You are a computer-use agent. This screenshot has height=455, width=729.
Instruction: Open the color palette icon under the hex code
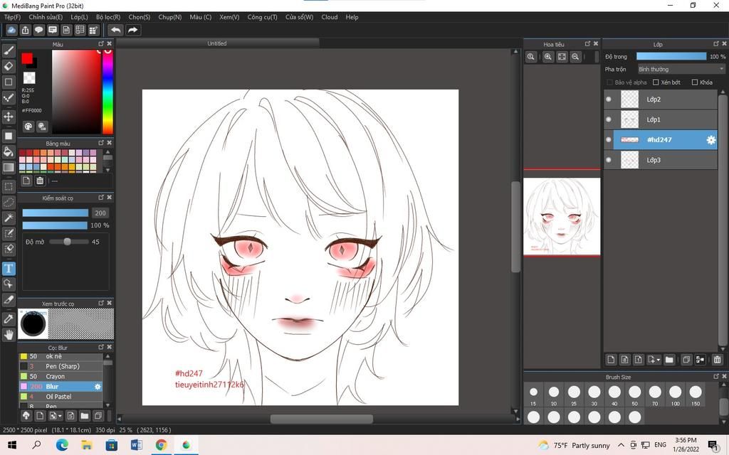tap(28, 127)
